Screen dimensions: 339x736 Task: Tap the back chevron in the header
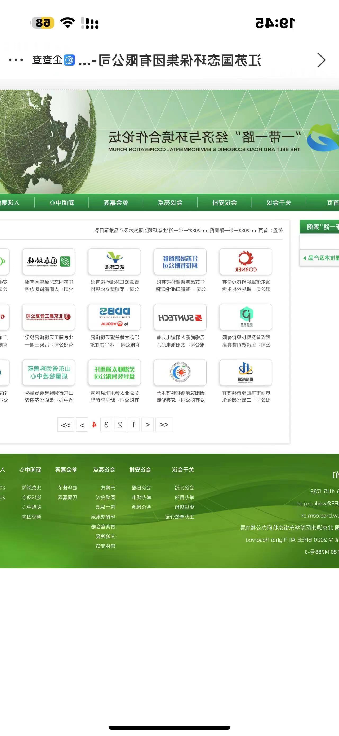pos(321,60)
